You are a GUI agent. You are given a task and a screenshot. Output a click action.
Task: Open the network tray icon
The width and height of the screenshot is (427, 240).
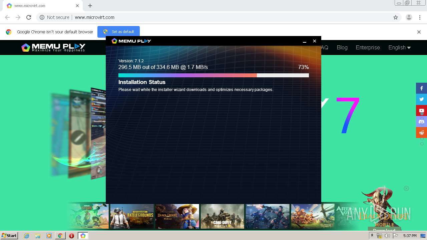tap(379, 236)
